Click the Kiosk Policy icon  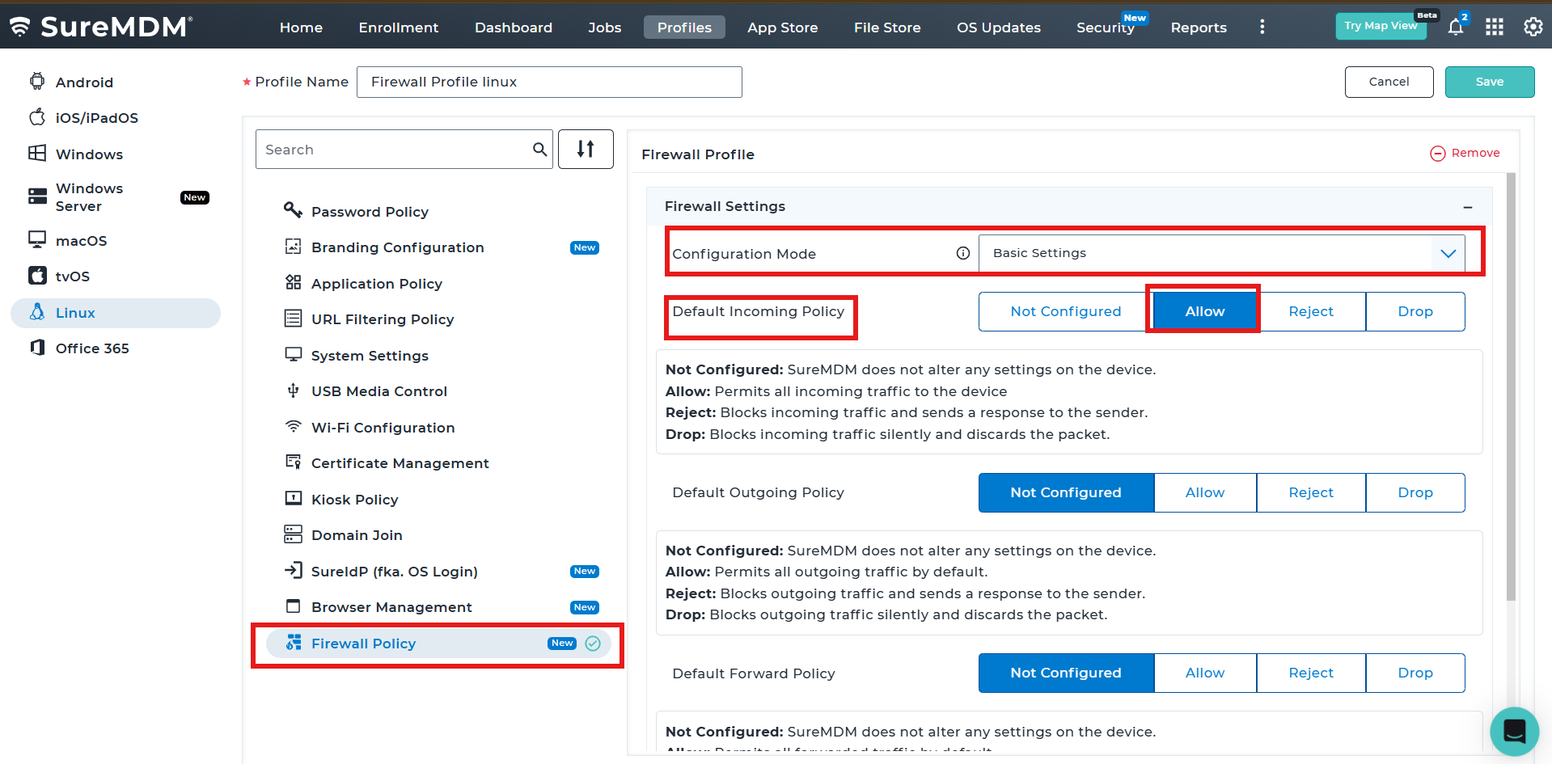click(293, 498)
